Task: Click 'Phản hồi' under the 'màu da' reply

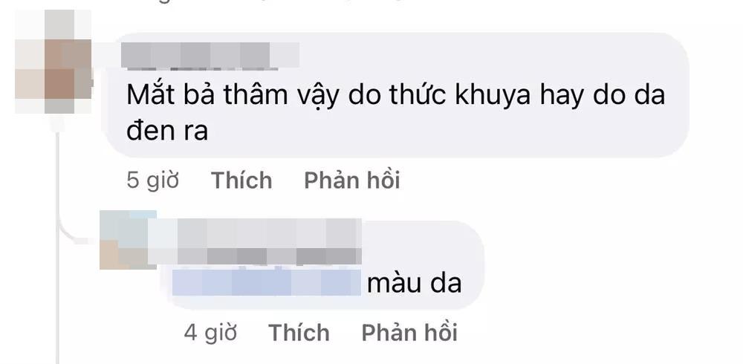Action: click(409, 333)
